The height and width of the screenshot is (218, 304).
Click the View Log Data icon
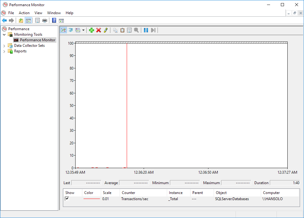click(x=70, y=30)
